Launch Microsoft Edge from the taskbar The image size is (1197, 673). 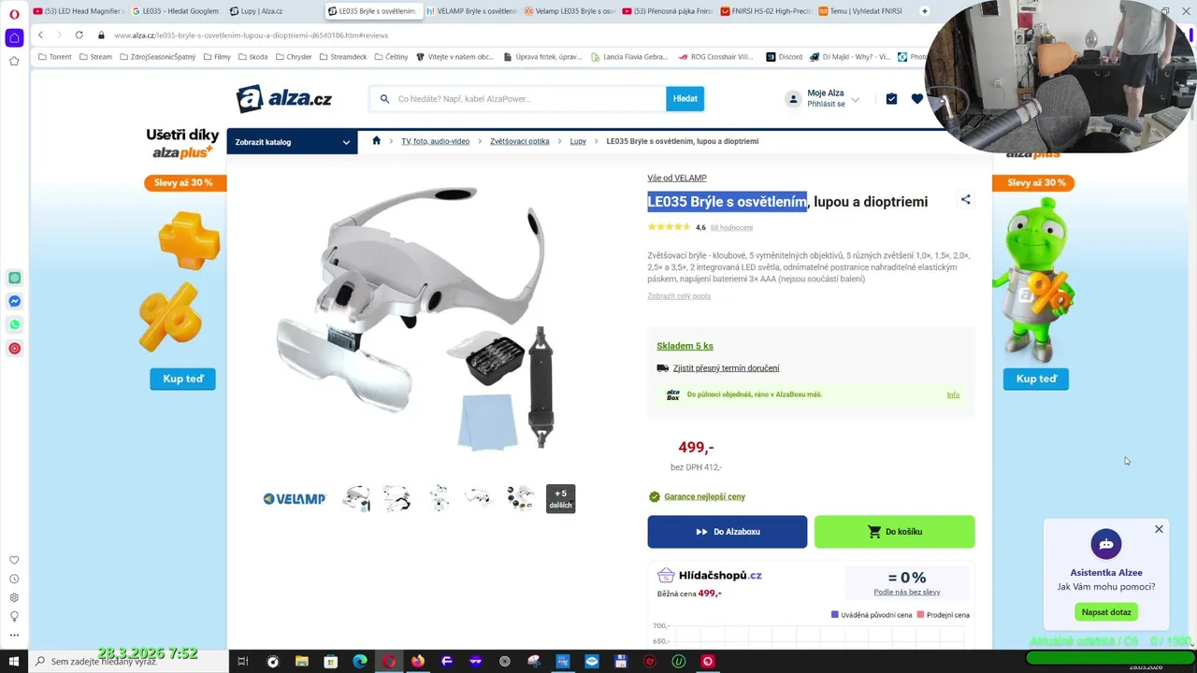(x=359, y=661)
